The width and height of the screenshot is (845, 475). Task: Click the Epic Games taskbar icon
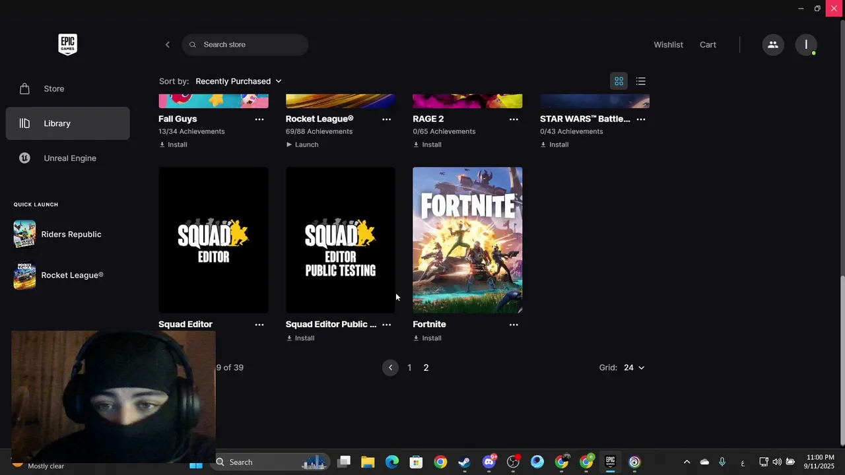tap(610, 462)
